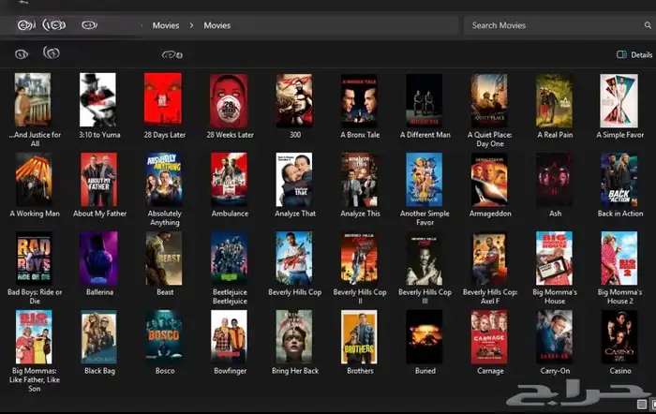Select the Ambulance movie thumbnail
Image resolution: width=656 pixels, height=414 pixels.
point(229,180)
